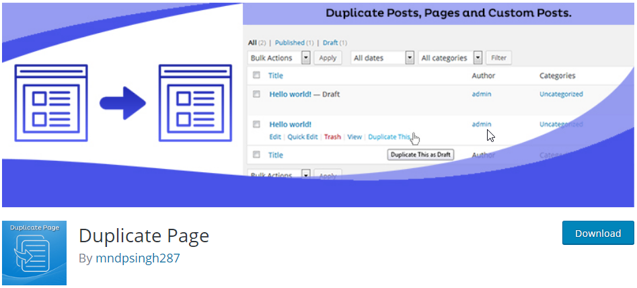Click the duplicated page icon right of arrow
Image resolution: width=637 pixels, height=288 pixels.
click(x=195, y=103)
